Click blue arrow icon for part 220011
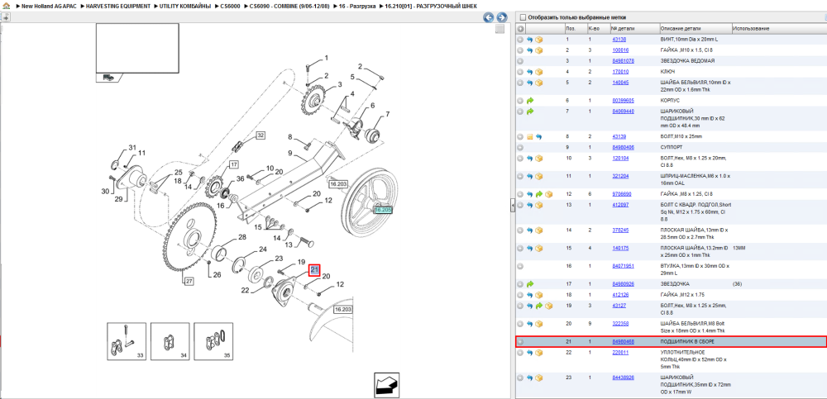Viewport: 827px width, 399px height. (x=530, y=352)
